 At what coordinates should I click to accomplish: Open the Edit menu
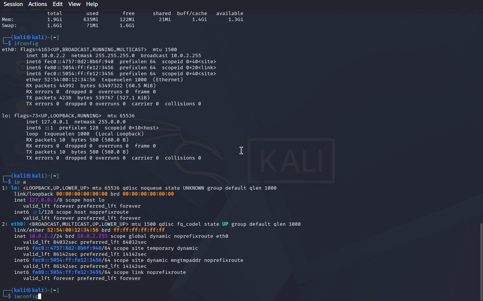coord(58,4)
